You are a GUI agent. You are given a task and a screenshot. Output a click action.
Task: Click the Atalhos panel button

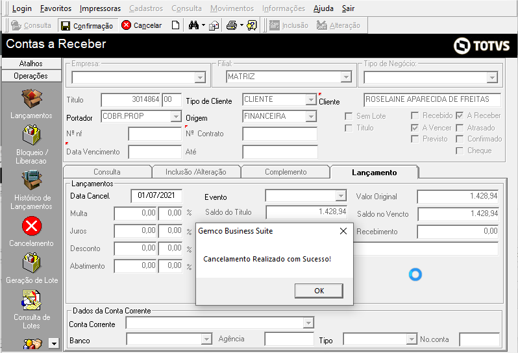coord(31,64)
